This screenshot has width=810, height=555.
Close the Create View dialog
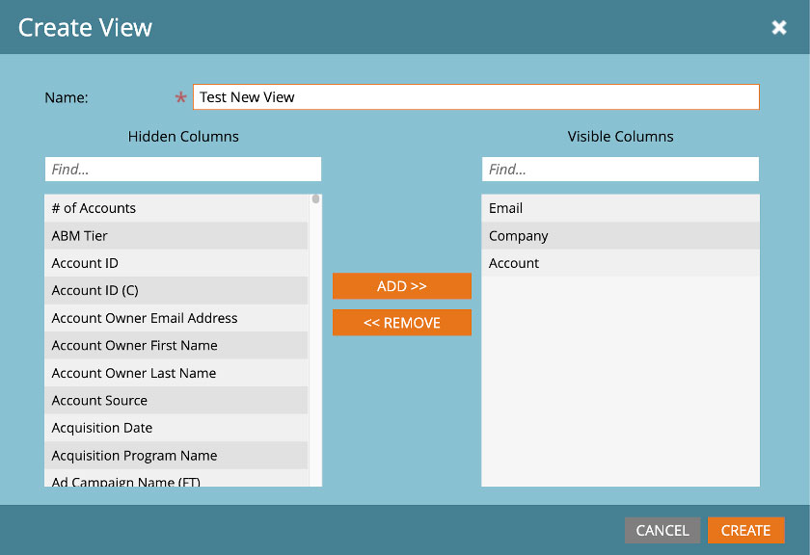point(779,27)
